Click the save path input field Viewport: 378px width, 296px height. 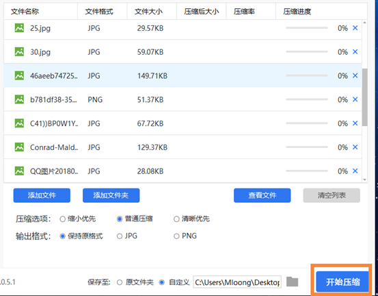pyautogui.click(x=237, y=282)
